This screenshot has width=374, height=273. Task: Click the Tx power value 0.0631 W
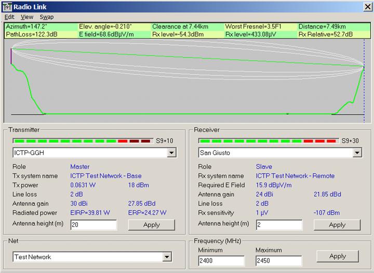click(x=83, y=185)
